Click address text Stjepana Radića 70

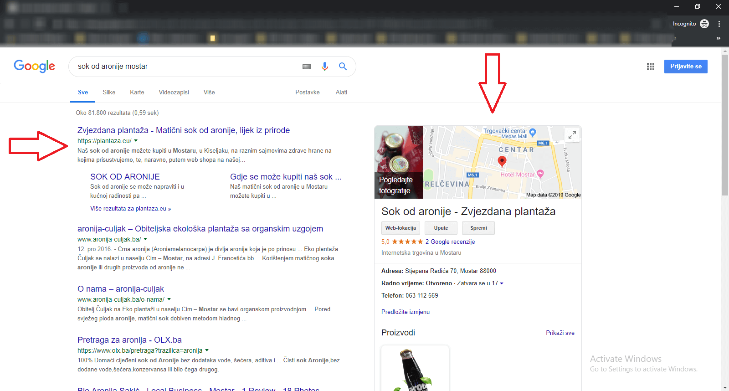(x=431, y=271)
